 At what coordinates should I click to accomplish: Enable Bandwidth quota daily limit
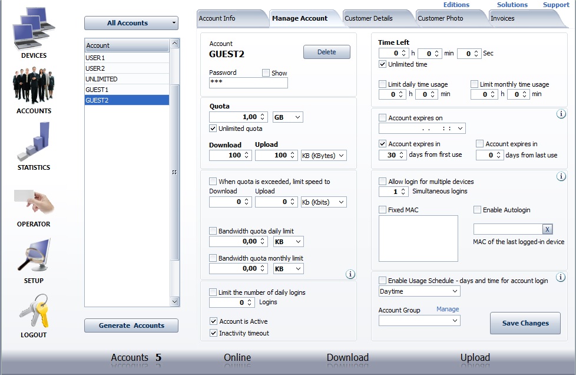213,231
